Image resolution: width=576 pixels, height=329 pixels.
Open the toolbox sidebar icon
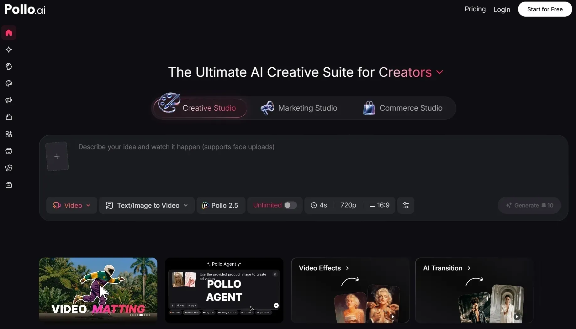(9, 185)
